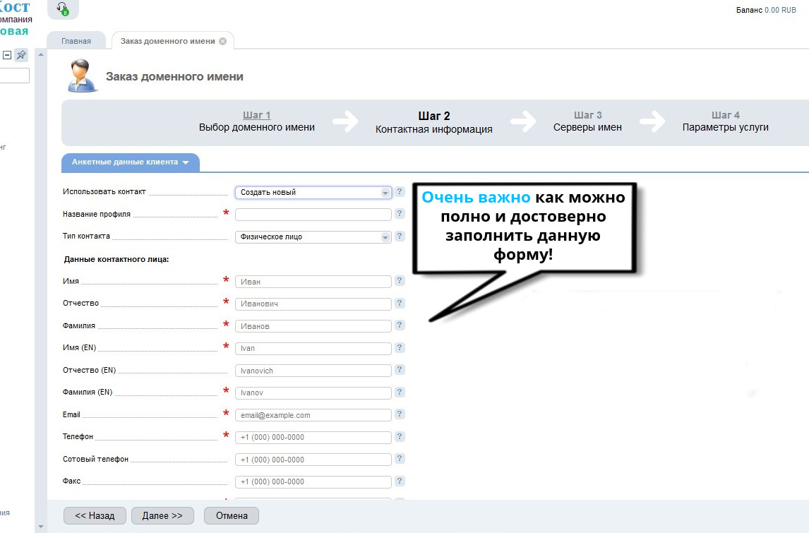Click help icon for the Фамилия field
The image size is (809, 533).
point(400,325)
